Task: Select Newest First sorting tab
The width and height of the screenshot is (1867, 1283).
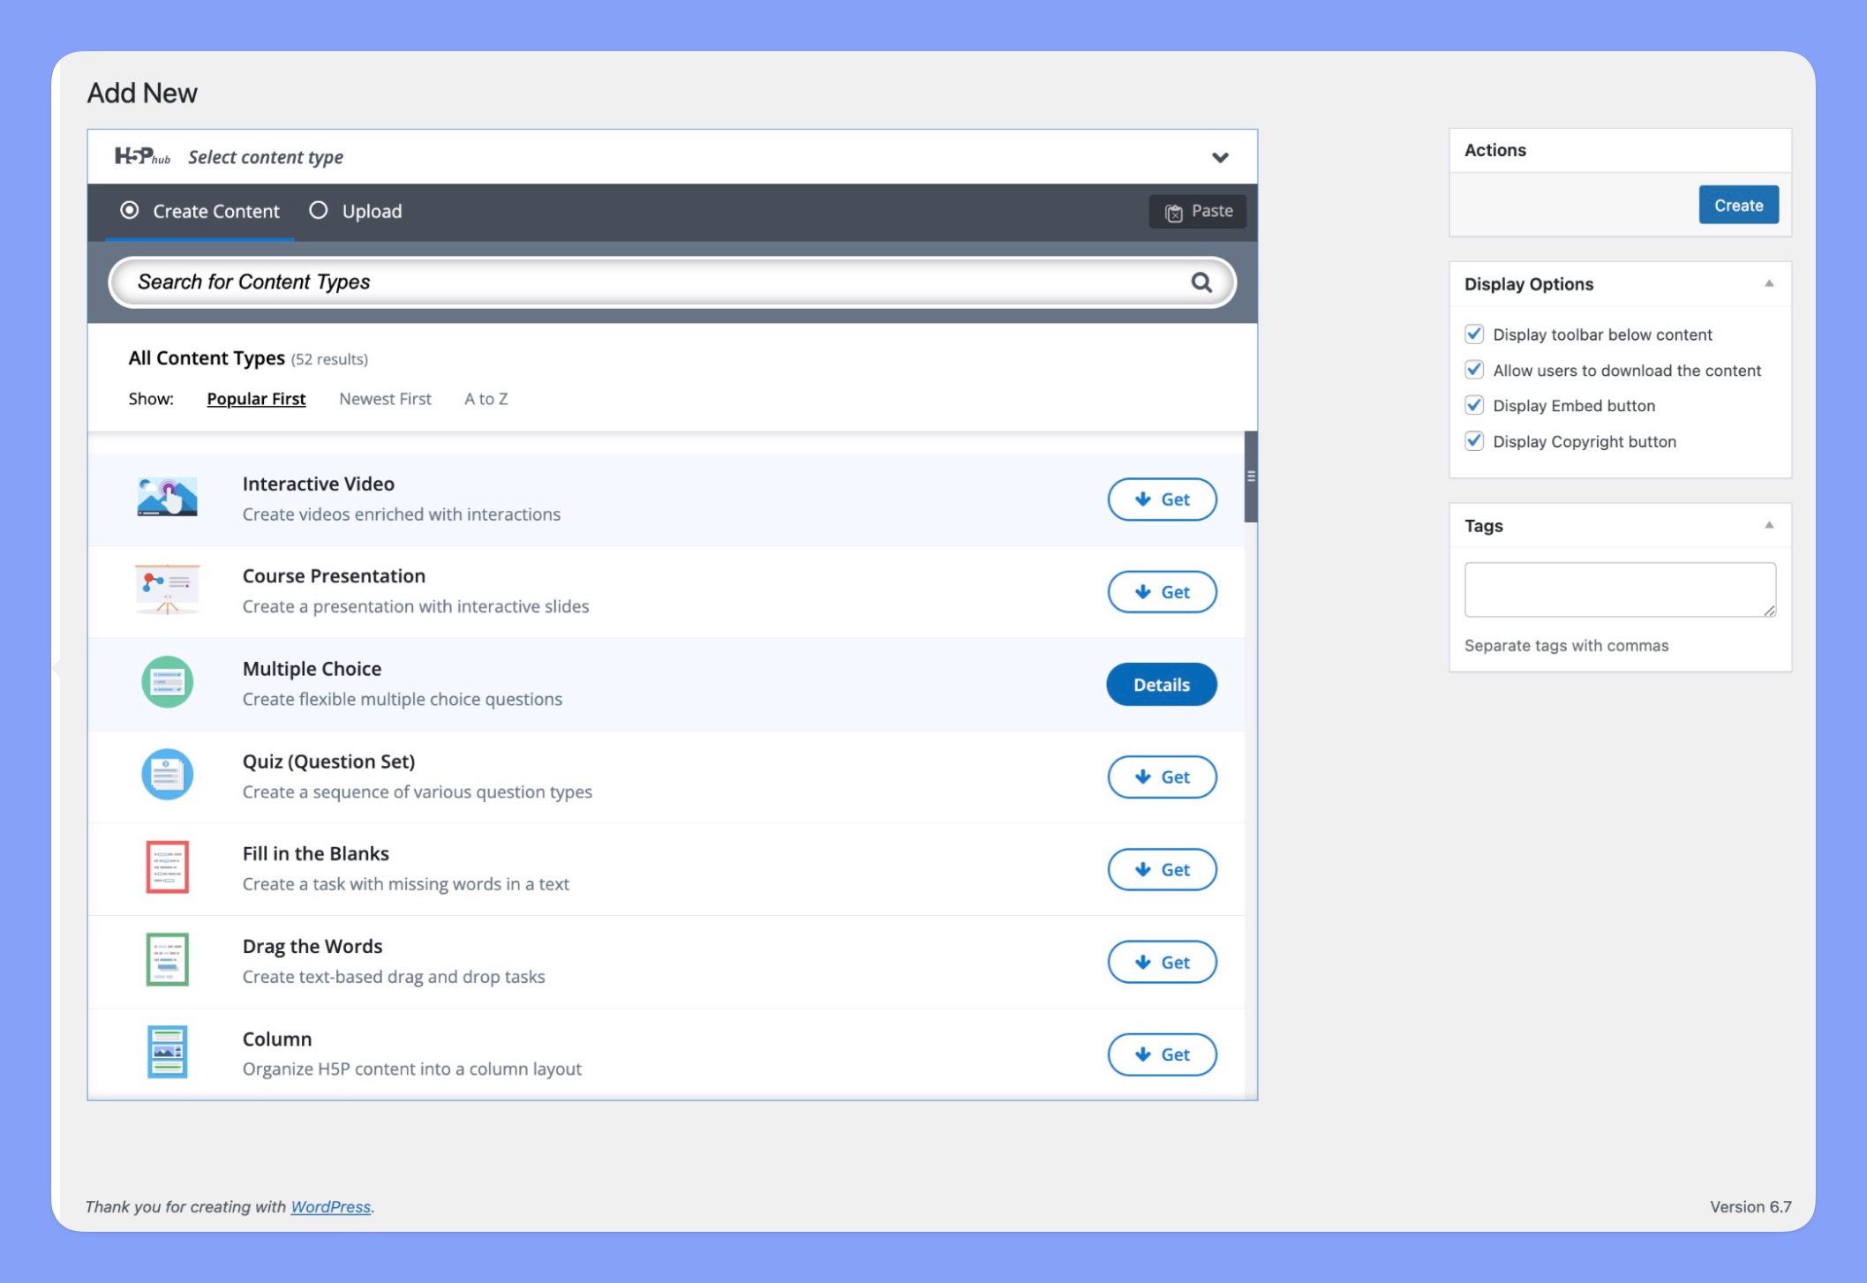Action: [386, 397]
